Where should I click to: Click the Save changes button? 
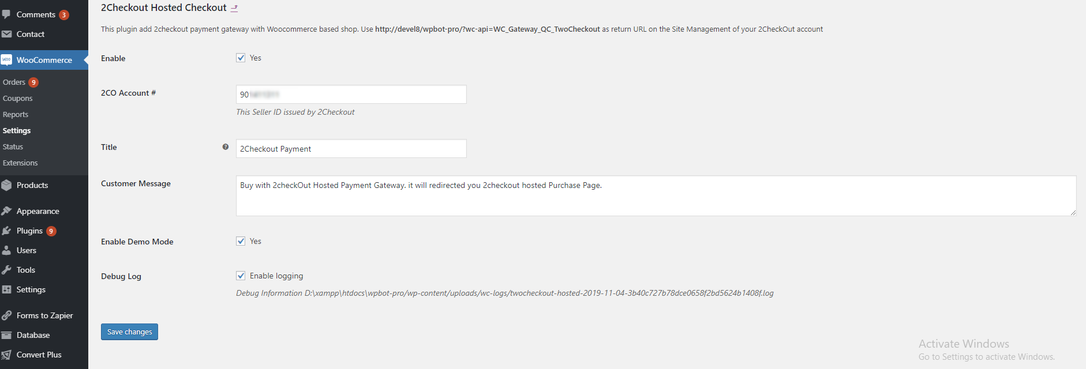(129, 332)
